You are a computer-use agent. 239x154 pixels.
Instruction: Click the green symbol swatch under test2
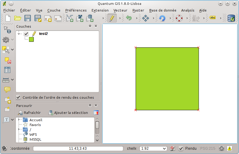(31, 39)
